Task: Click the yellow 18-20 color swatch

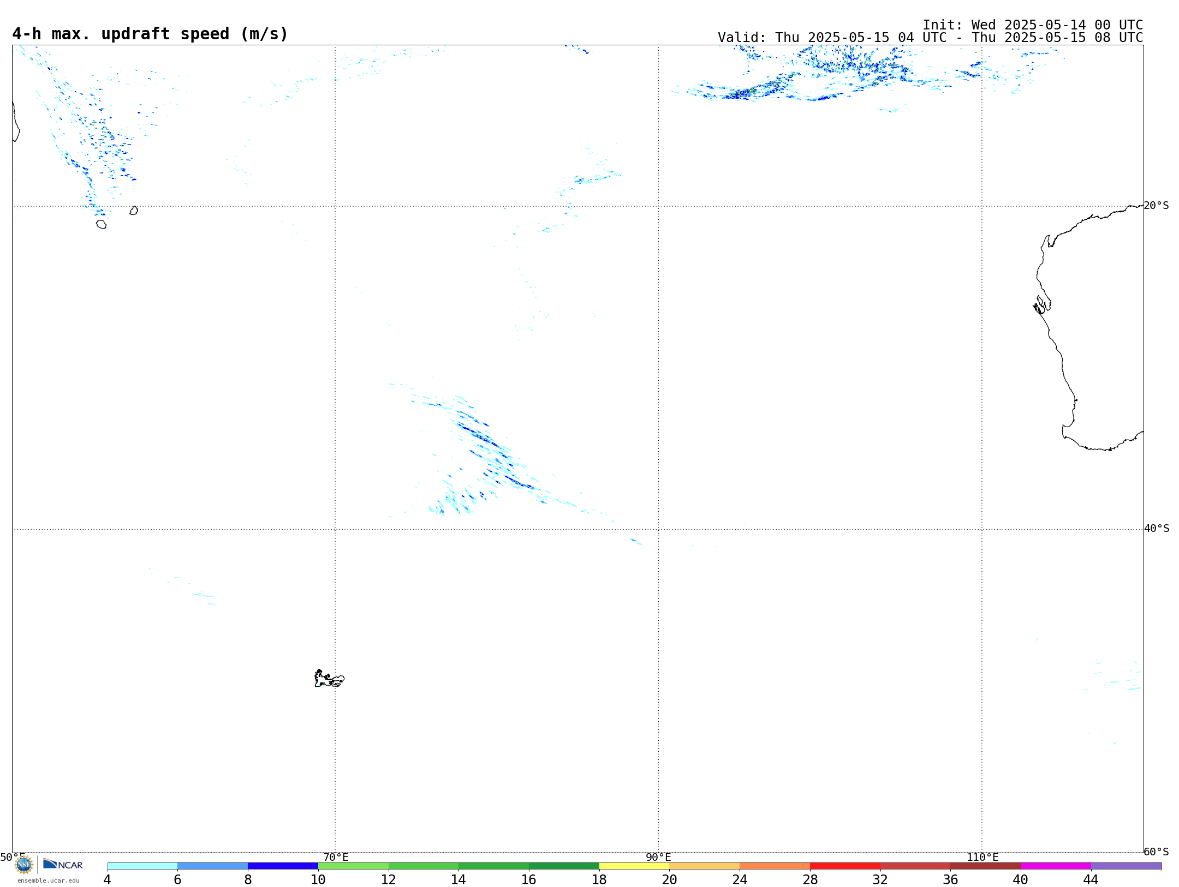Action: point(634,866)
